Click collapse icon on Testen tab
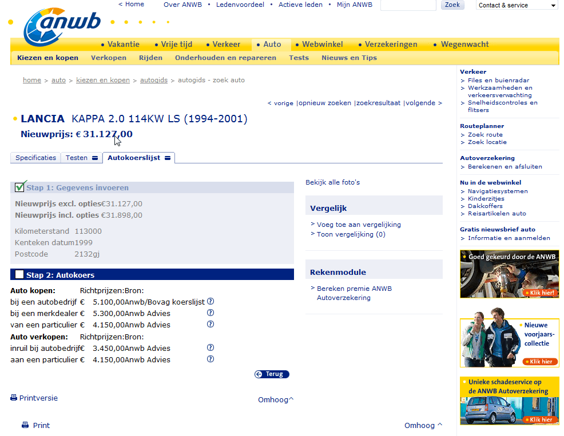Screen dimensions: 564x436 coord(95,158)
